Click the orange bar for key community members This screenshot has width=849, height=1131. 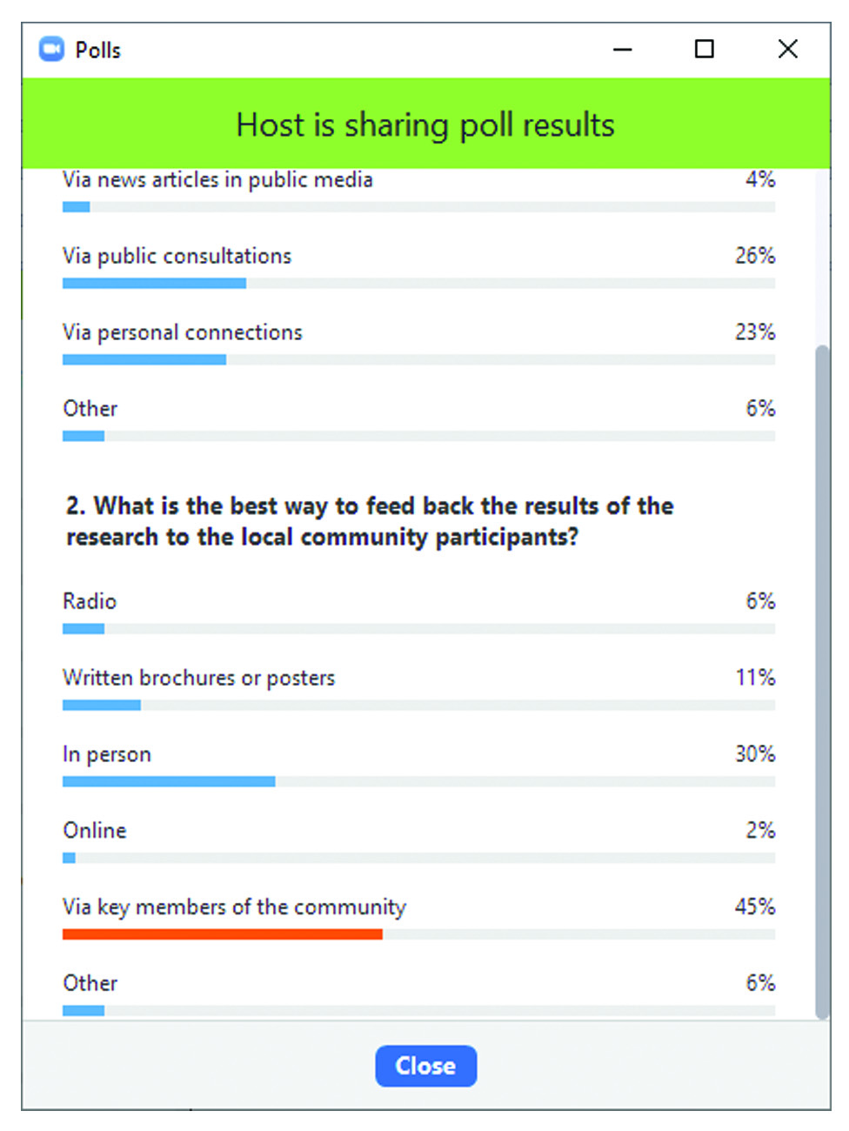(x=222, y=934)
